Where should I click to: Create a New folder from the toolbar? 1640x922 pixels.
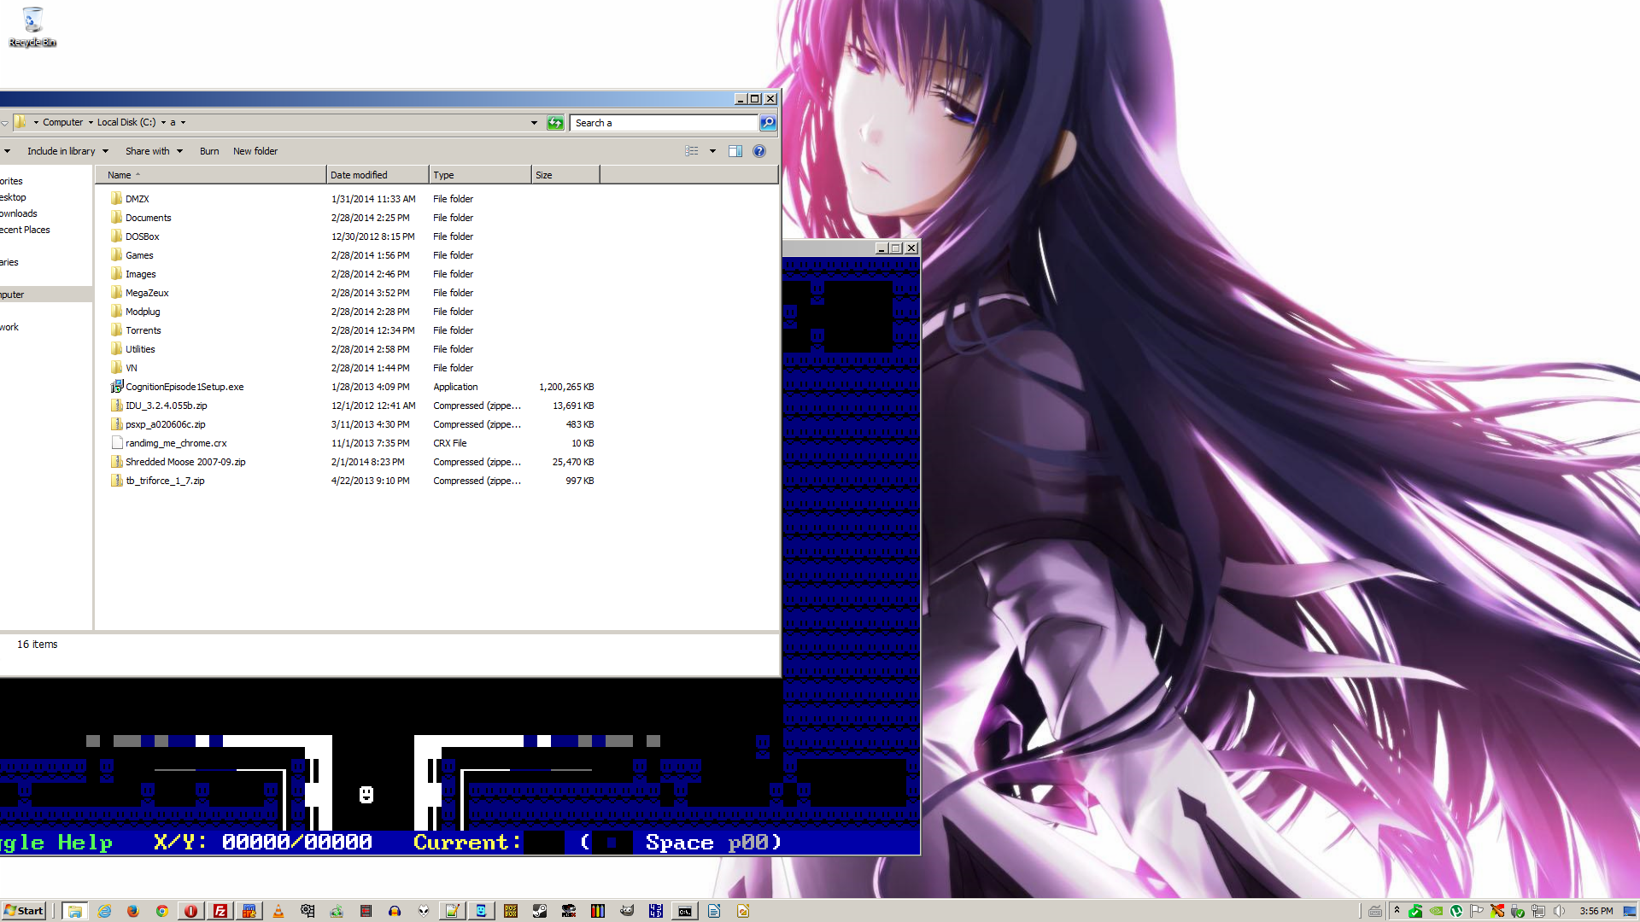point(255,151)
